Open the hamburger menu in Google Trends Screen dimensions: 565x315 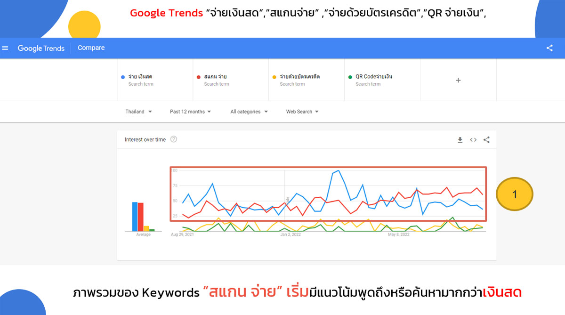point(5,48)
